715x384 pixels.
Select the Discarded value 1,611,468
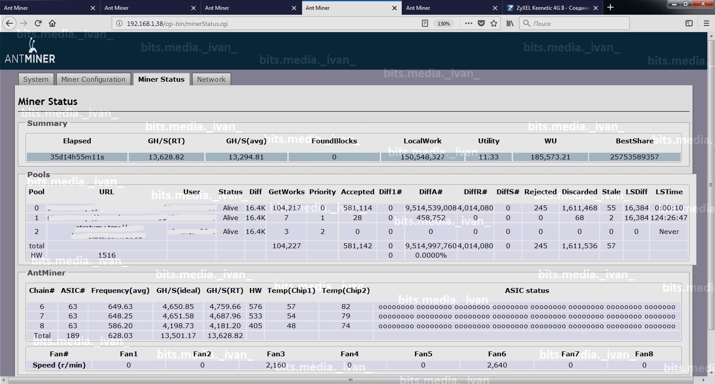coord(580,208)
